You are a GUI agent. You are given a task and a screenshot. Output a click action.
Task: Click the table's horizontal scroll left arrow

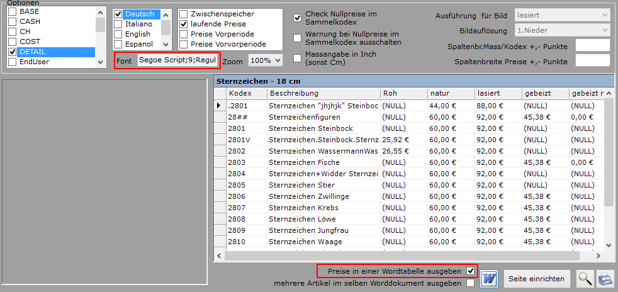point(219,256)
